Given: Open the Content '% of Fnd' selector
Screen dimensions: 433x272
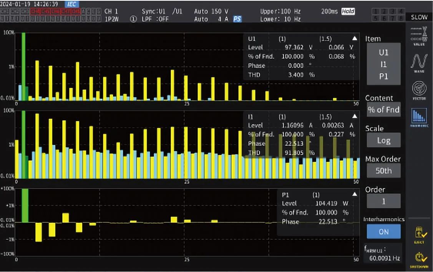Looking at the screenshot, I should [383, 110].
